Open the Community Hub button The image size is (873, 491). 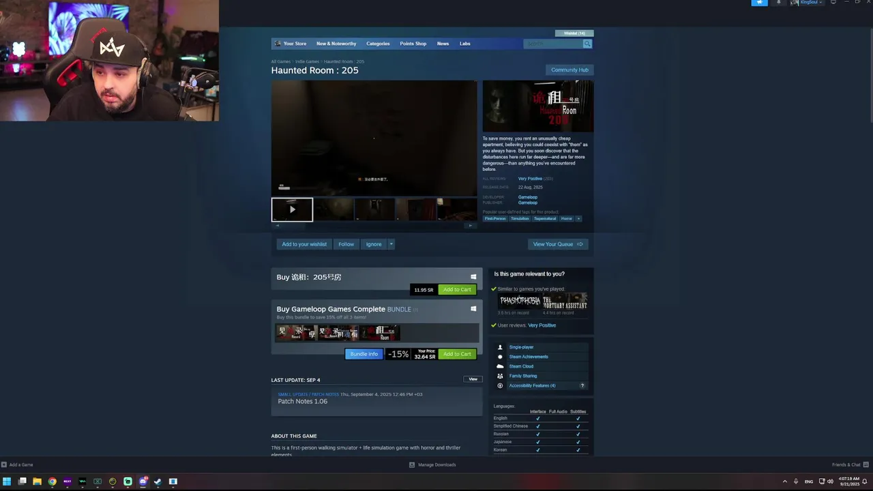tap(569, 70)
